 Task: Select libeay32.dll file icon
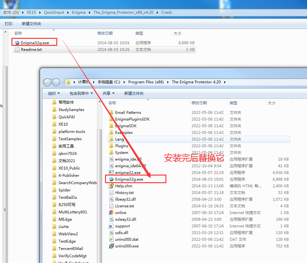point(111,199)
